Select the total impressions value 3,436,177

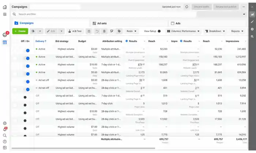pos(241,139)
